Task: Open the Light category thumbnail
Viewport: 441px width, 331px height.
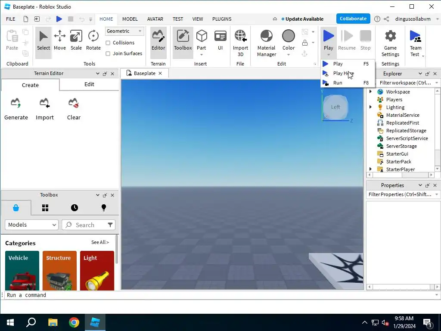Action: point(97,270)
